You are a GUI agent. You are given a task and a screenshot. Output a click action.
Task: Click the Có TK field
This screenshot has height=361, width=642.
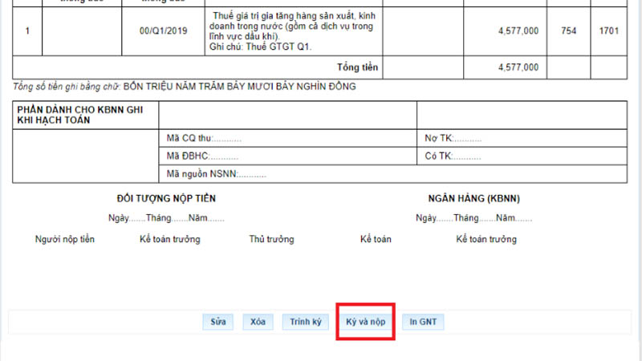coord(453,156)
